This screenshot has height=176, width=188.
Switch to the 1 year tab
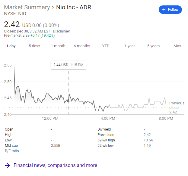pos(130,46)
